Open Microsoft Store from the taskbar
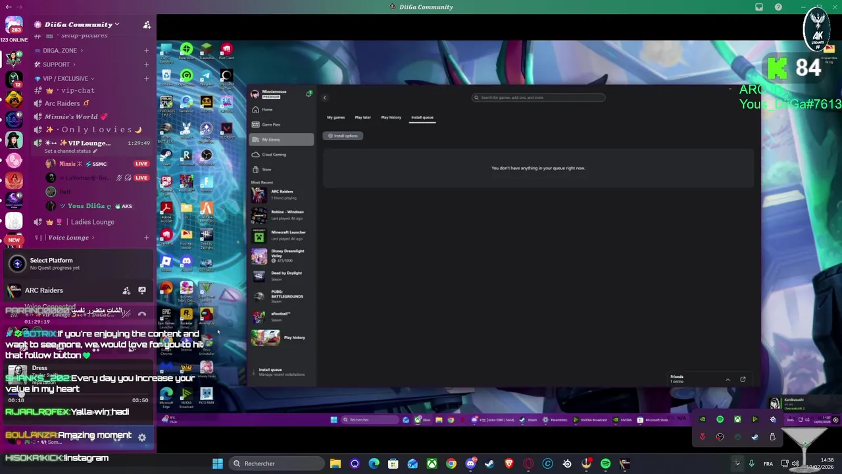The width and height of the screenshot is (842, 474). pos(393,463)
